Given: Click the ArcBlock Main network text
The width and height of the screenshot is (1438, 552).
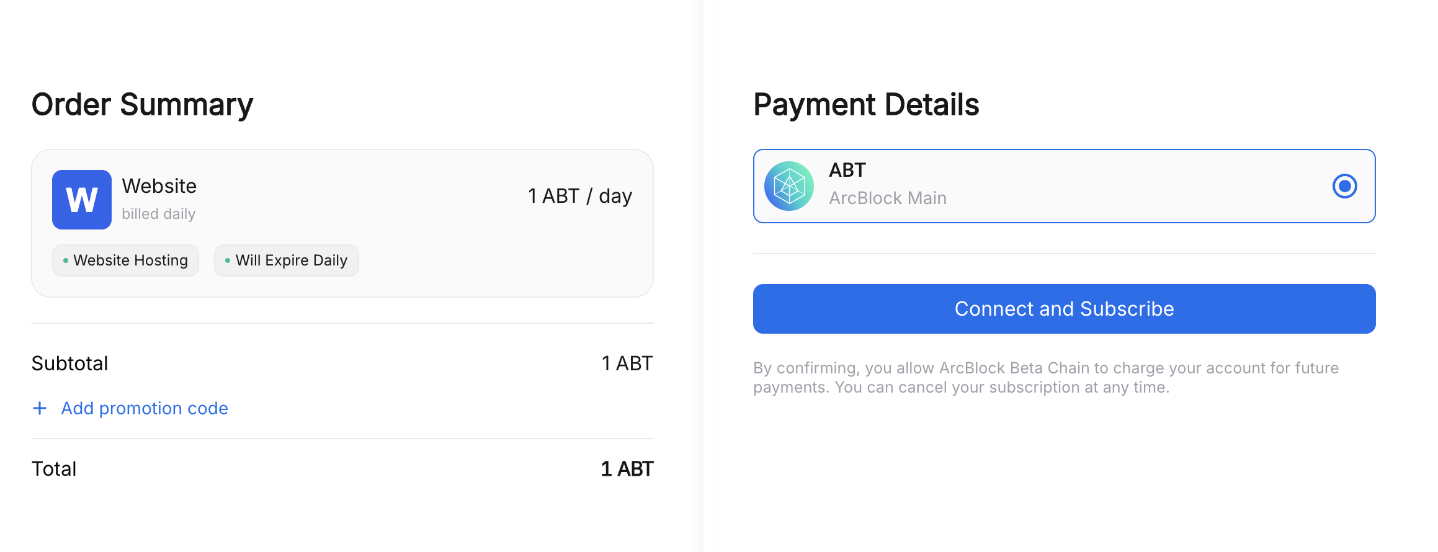Looking at the screenshot, I should click(888, 198).
